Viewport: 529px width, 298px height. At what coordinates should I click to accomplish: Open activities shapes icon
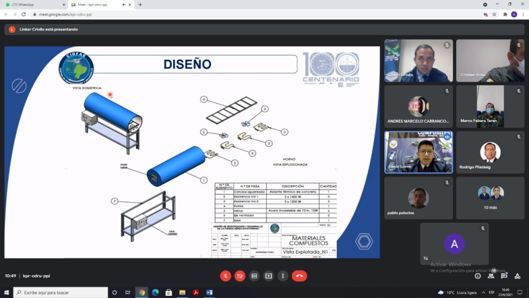click(517, 276)
